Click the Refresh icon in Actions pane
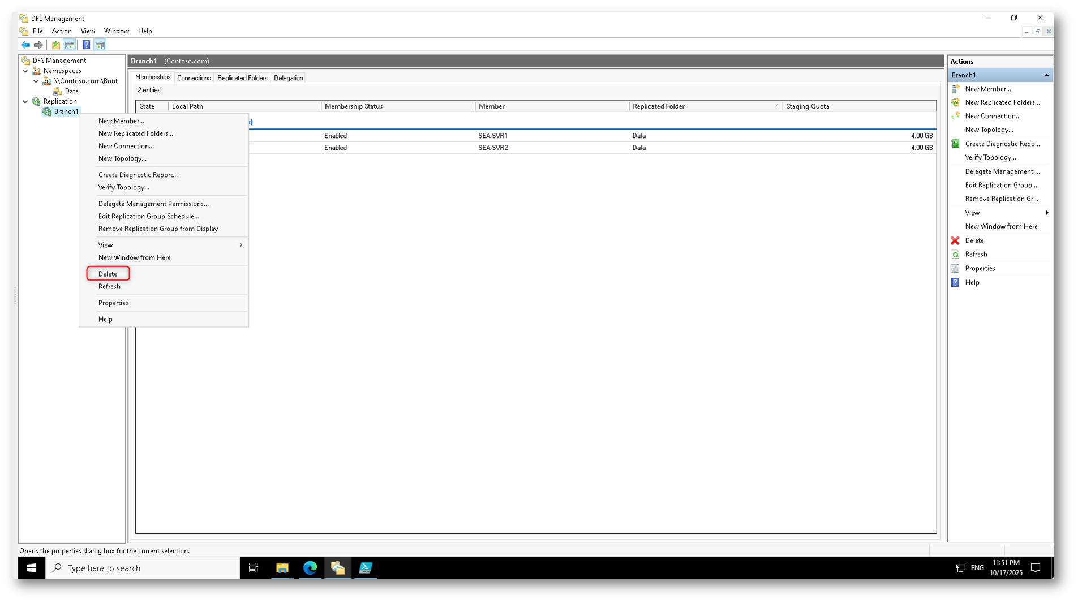1078x603 pixels. 955,255
